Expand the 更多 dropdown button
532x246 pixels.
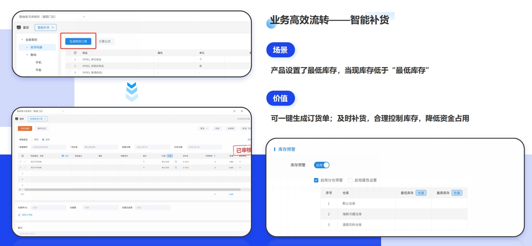204,128
